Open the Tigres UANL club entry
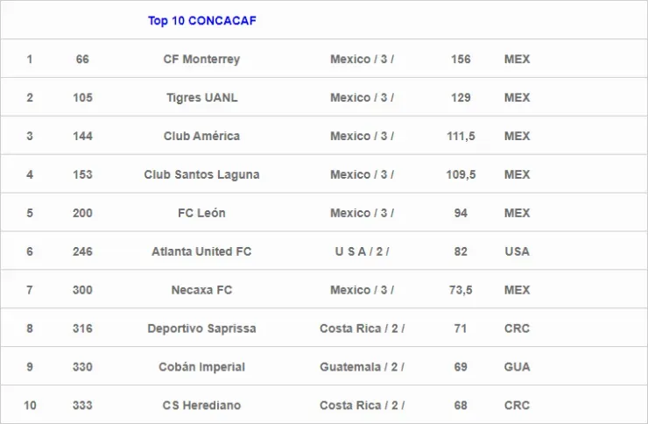The width and height of the screenshot is (648, 424). [201, 98]
